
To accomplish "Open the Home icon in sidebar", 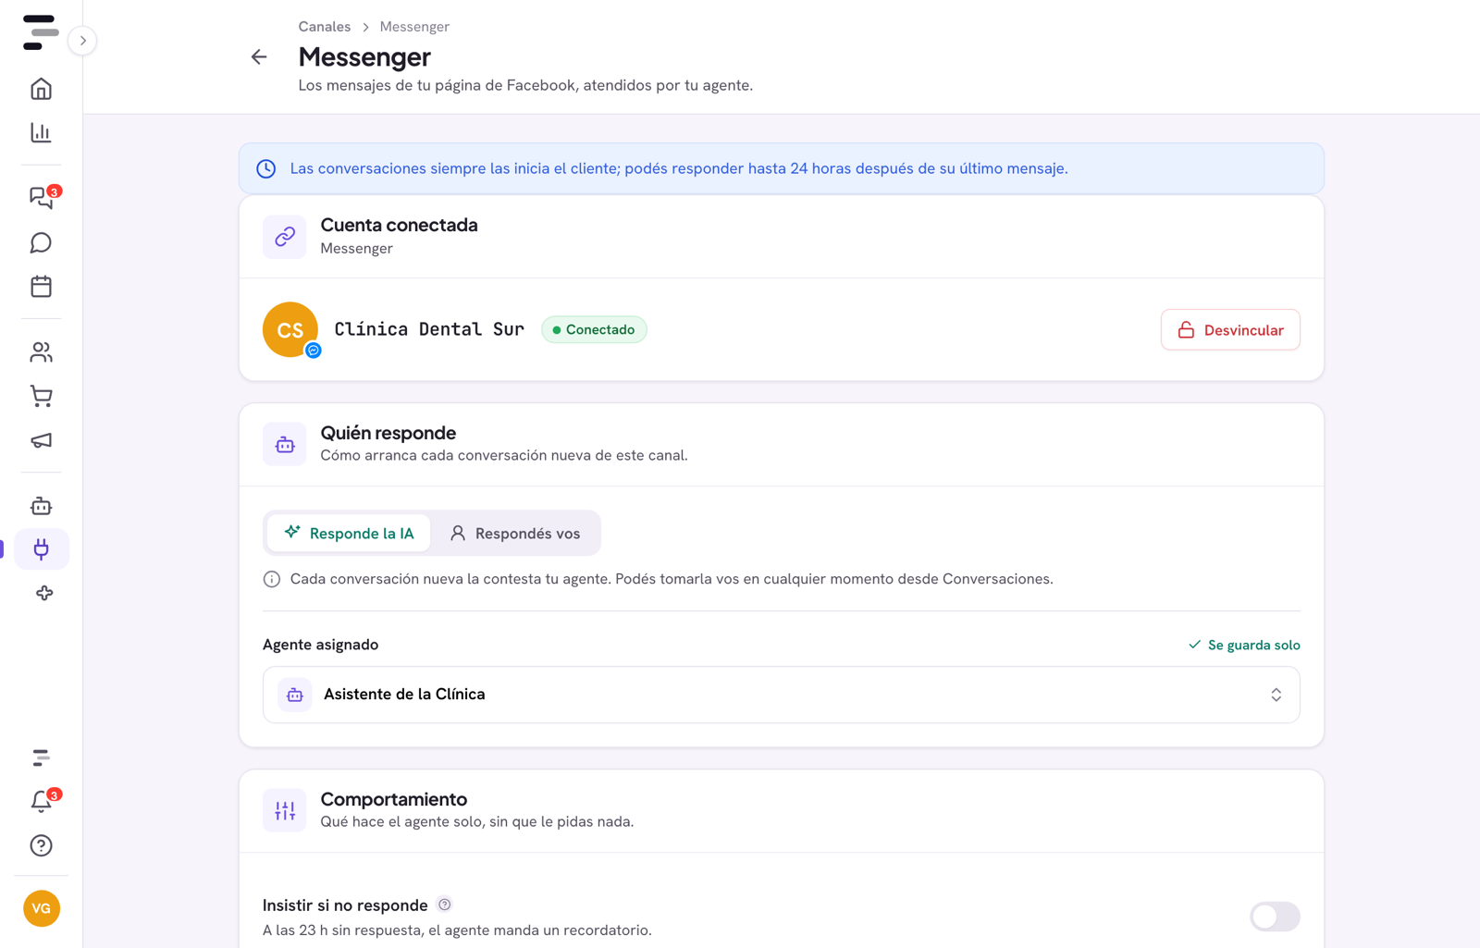I will [41, 89].
